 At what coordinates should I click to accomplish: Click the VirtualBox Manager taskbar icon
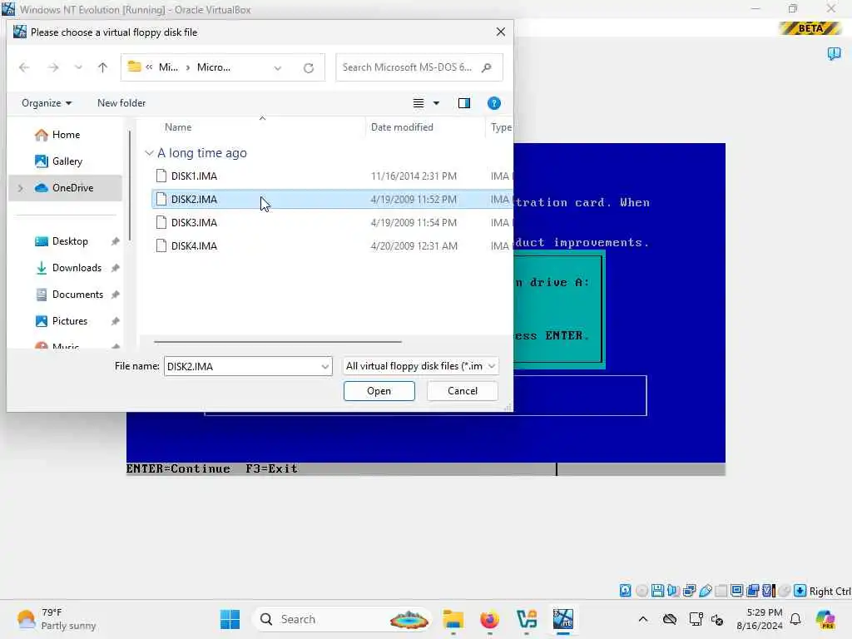point(527,619)
